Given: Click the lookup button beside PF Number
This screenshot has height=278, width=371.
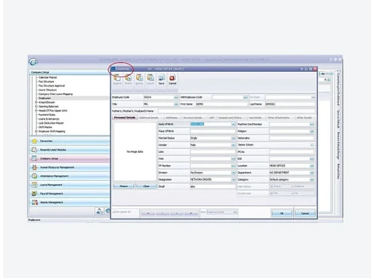Looking at the screenshot, I should coord(233,166).
